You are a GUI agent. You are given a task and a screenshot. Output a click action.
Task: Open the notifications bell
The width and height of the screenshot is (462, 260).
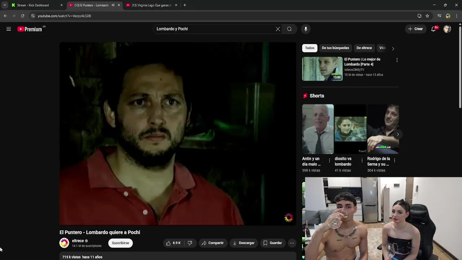433,29
